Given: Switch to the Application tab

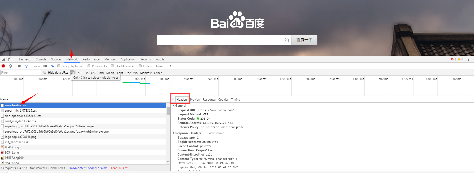Looking at the screenshot, I should coord(128,59).
